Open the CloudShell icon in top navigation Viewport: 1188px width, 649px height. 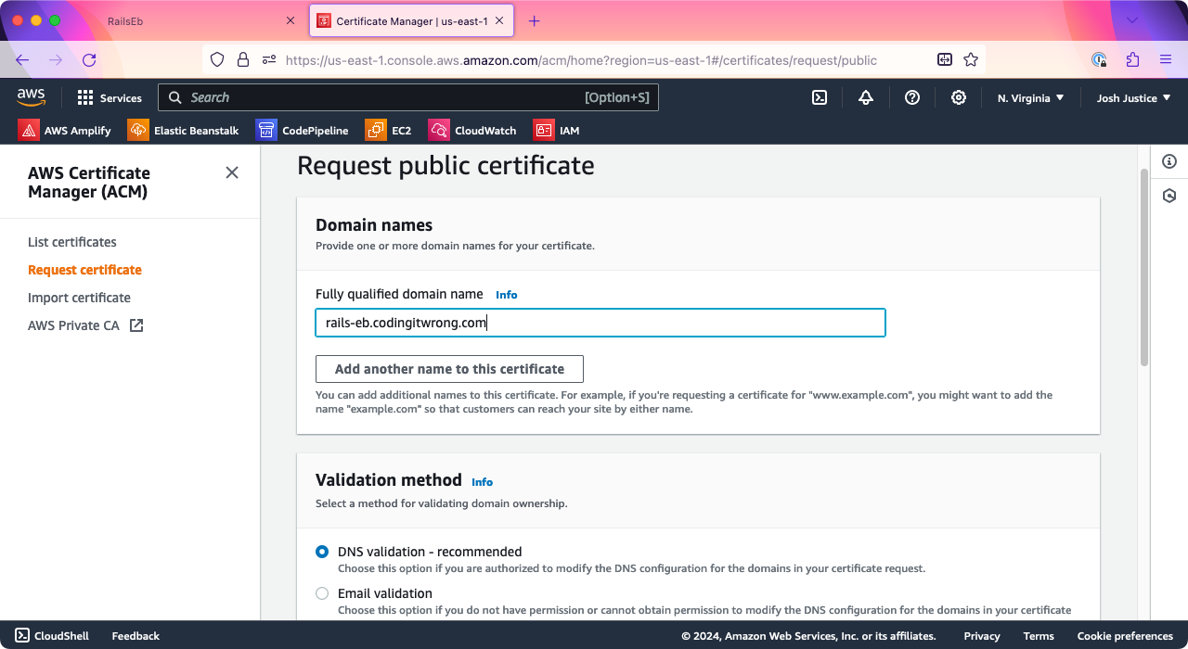820,97
